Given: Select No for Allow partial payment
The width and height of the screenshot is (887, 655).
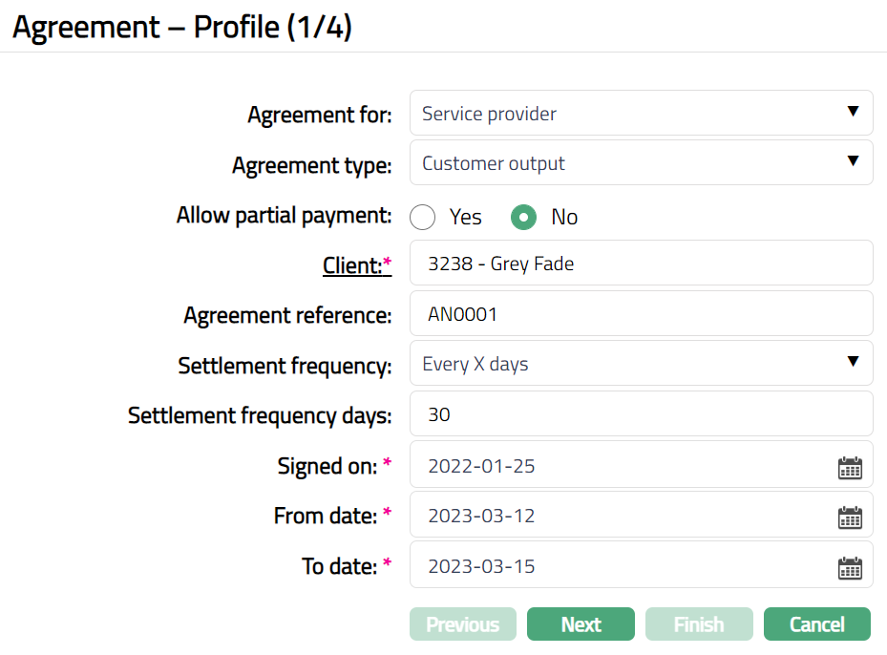Looking at the screenshot, I should click(x=523, y=218).
